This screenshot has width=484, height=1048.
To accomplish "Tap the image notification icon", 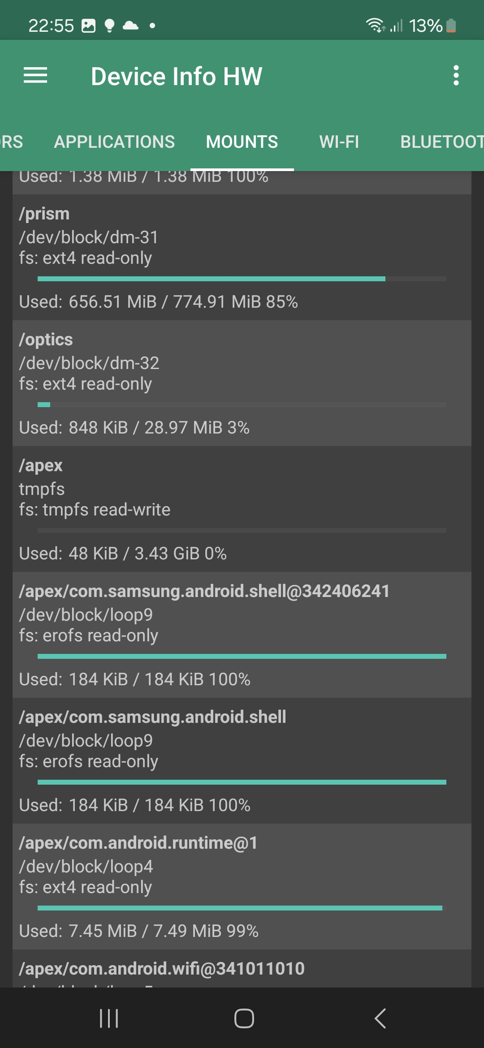I will click(89, 26).
